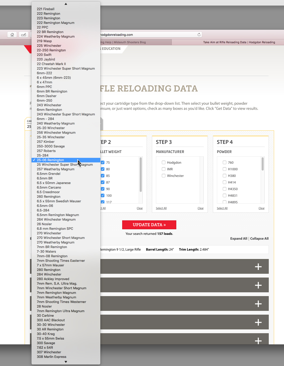Expand the fifth load result plus icon
The width and height of the screenshot is (284, 366).
258,341
